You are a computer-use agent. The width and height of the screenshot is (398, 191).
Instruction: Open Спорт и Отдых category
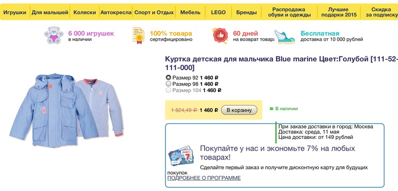(x=154, y=12)
